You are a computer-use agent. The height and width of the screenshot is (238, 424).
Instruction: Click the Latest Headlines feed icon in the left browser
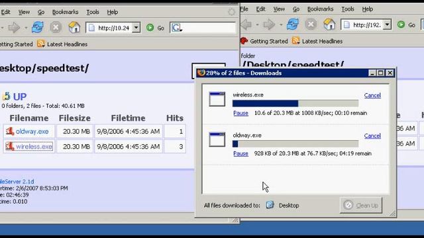click(x=41, y=44)
